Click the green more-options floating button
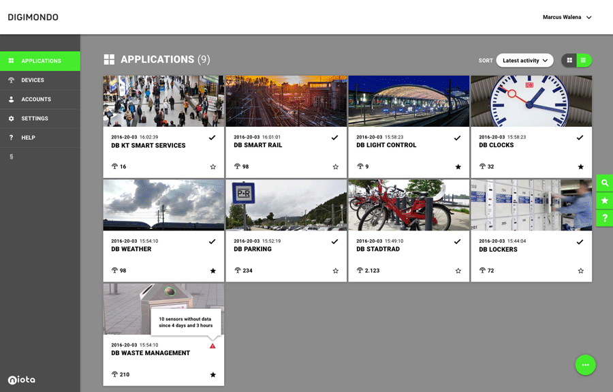This screenshot has width=613, height=392. [x=585, y=365]
